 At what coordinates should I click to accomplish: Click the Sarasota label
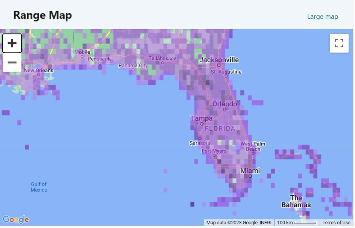pyautogui.click(x=200, y=143)
